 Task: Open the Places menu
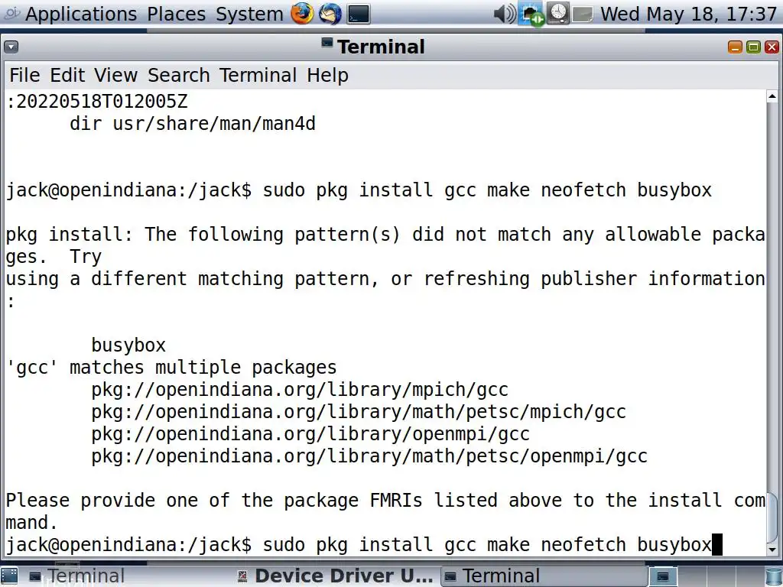[x=177, y=14]
